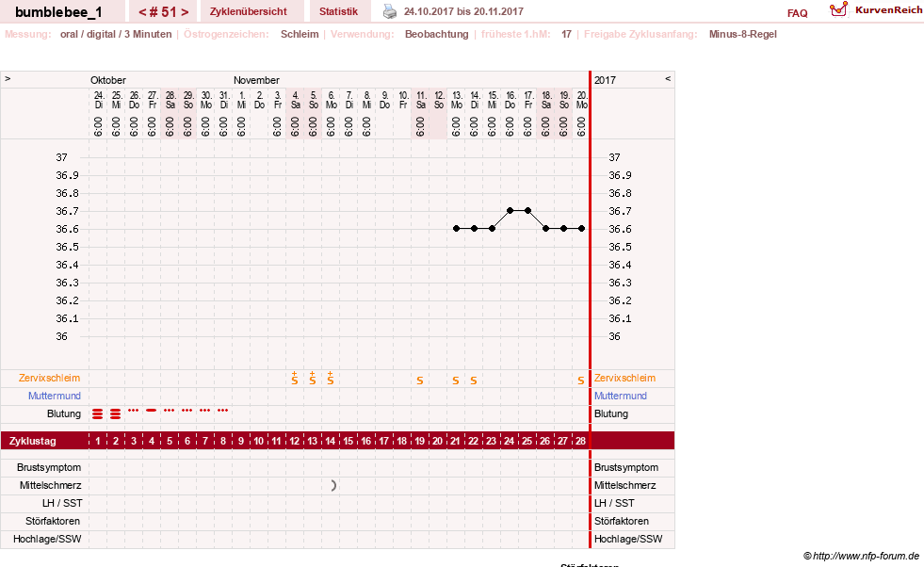The width and height of the screenshot is (924, 567).
Task: Click the heavy bleeding icon on cycle day 2
Action: coord(116,413)
